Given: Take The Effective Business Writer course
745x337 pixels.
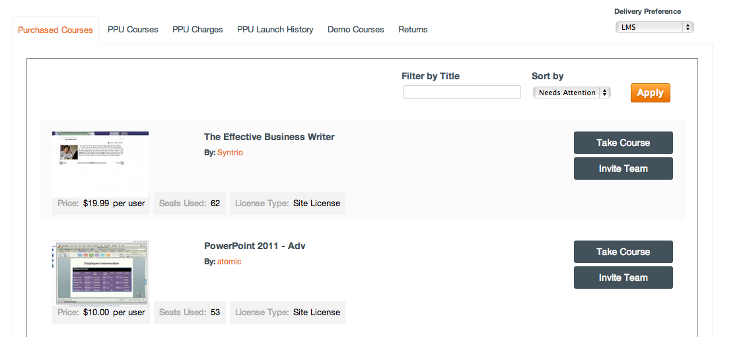Looking at the screenshot, I should (x=623, y=143).
